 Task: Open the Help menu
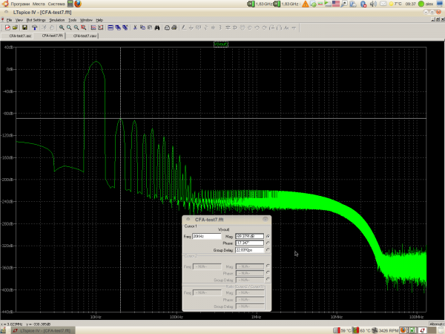click(99, 20)
